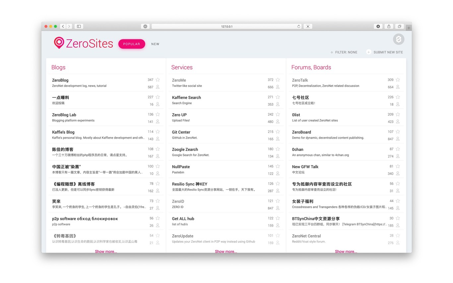The width and height of the screenshot is (453, 283).
Task: Switch to the New tab
Action: 155,44
